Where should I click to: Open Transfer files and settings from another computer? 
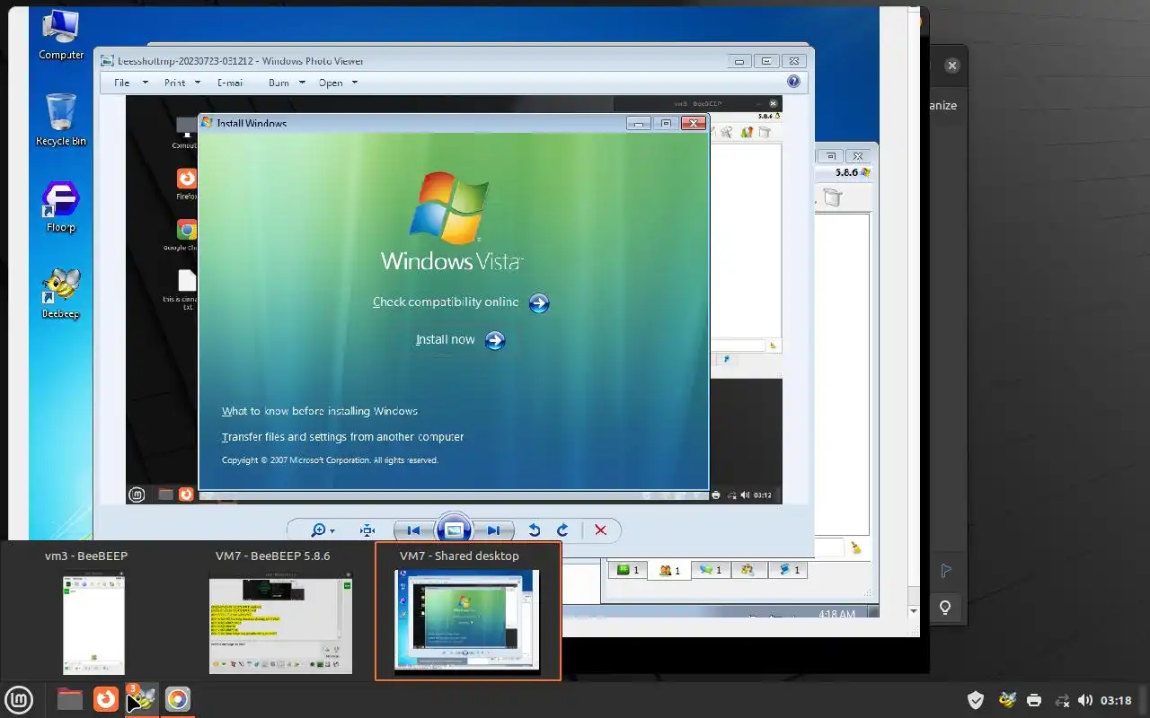pyautogui.click(x=343, y=437)
